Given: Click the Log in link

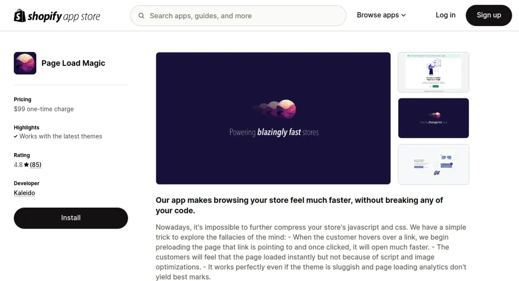Looking at the screenshot, I should tap(445, 15).
